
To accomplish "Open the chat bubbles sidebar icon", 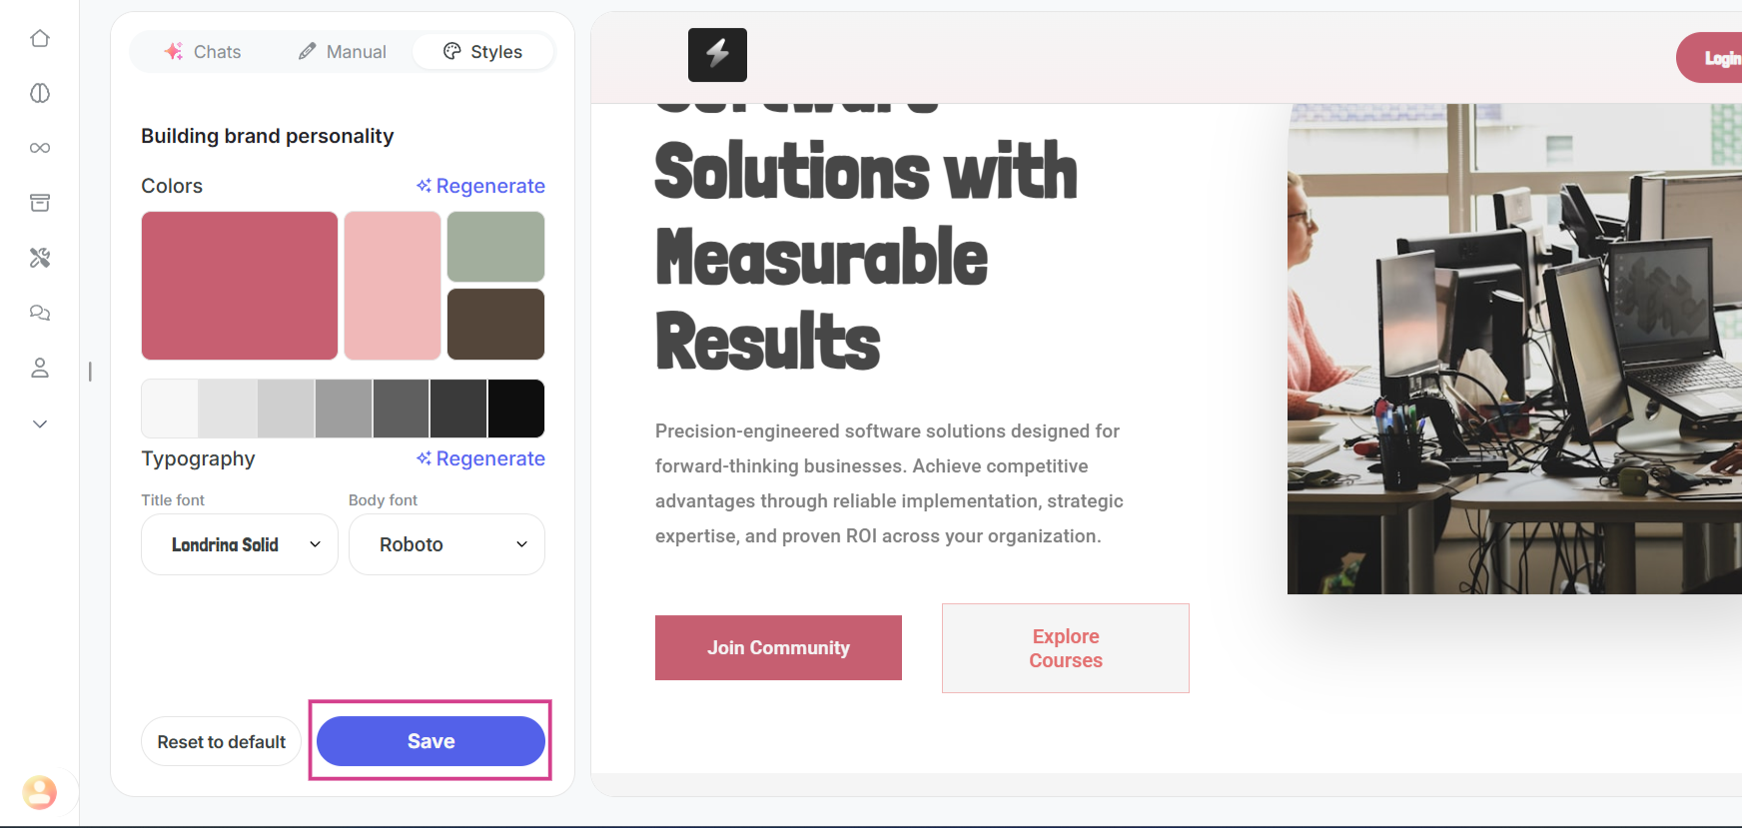I will click(40, 313).
